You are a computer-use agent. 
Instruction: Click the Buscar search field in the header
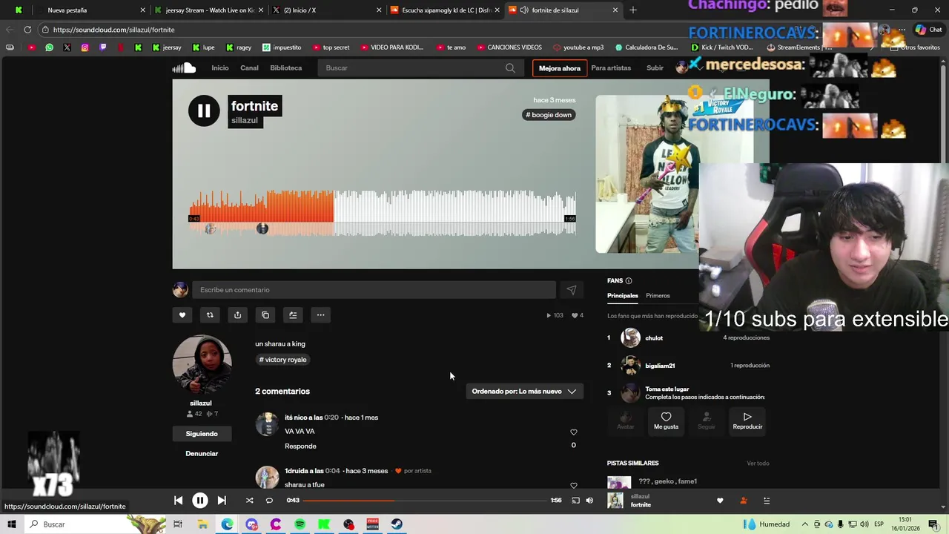(x=421, y=68)
